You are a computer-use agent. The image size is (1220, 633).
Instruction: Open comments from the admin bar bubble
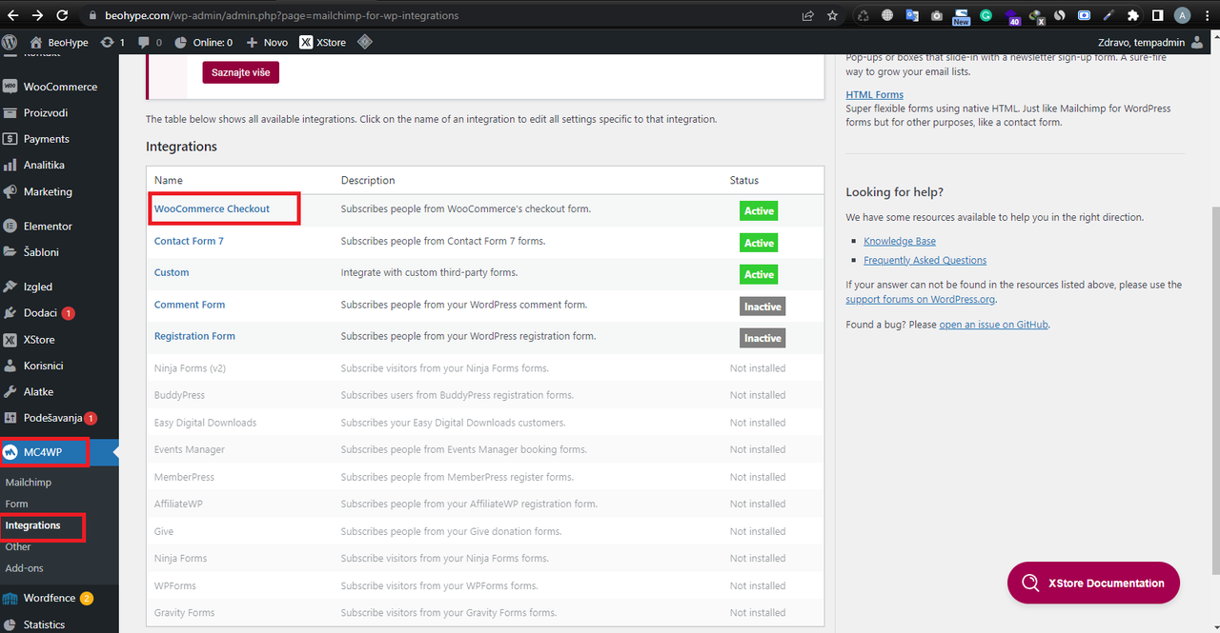click(x=150, y=42)
